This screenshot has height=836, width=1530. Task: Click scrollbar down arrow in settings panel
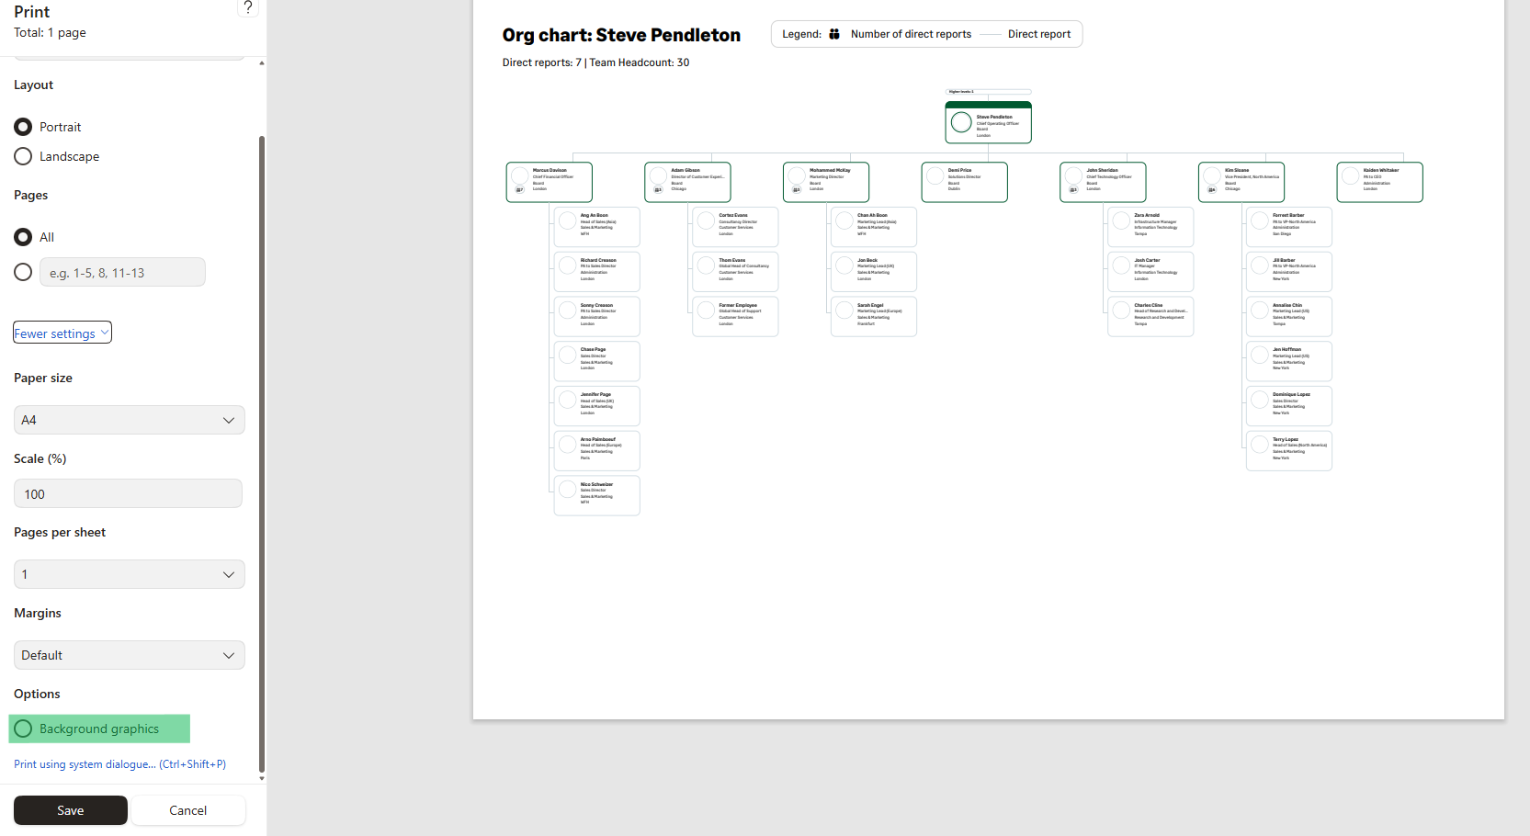pos(262,778)
